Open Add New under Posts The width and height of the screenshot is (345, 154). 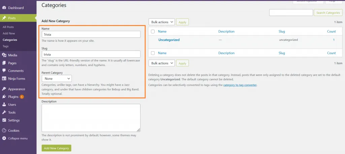coord(9,33)
